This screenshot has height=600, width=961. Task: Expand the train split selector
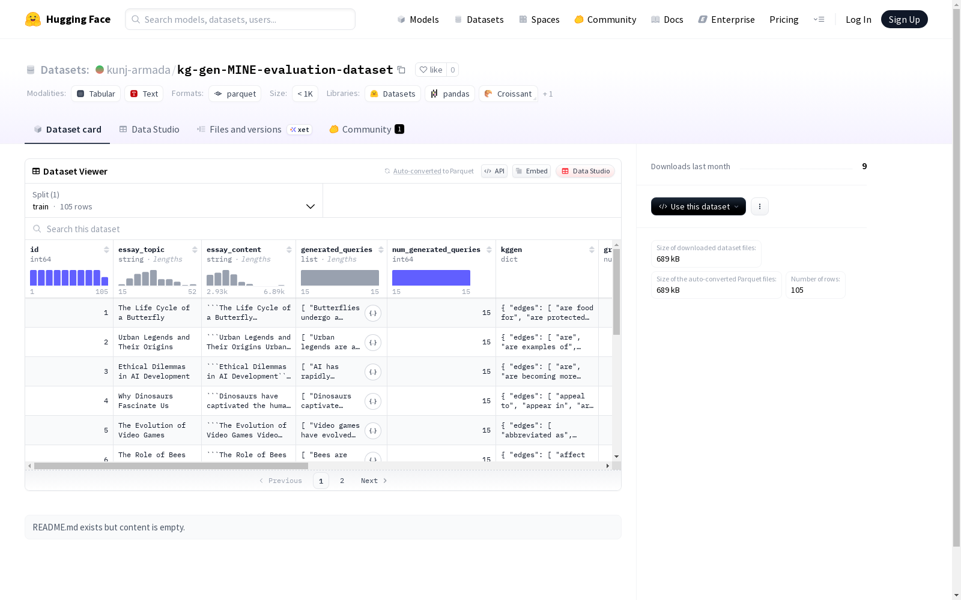174,200
